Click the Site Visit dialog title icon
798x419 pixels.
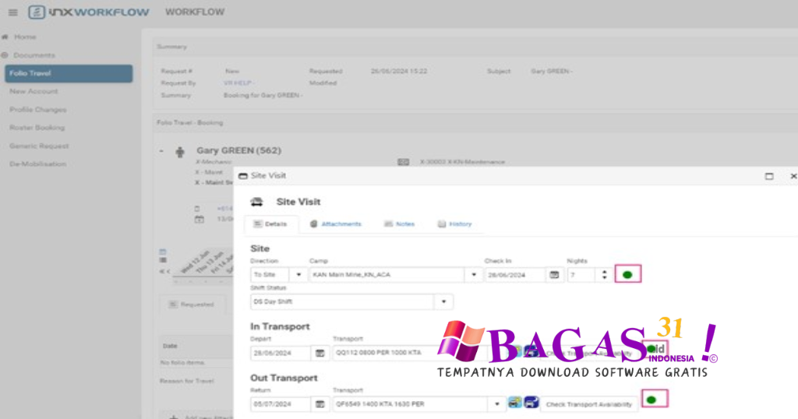pyautogui.click(x=243, y=176)
